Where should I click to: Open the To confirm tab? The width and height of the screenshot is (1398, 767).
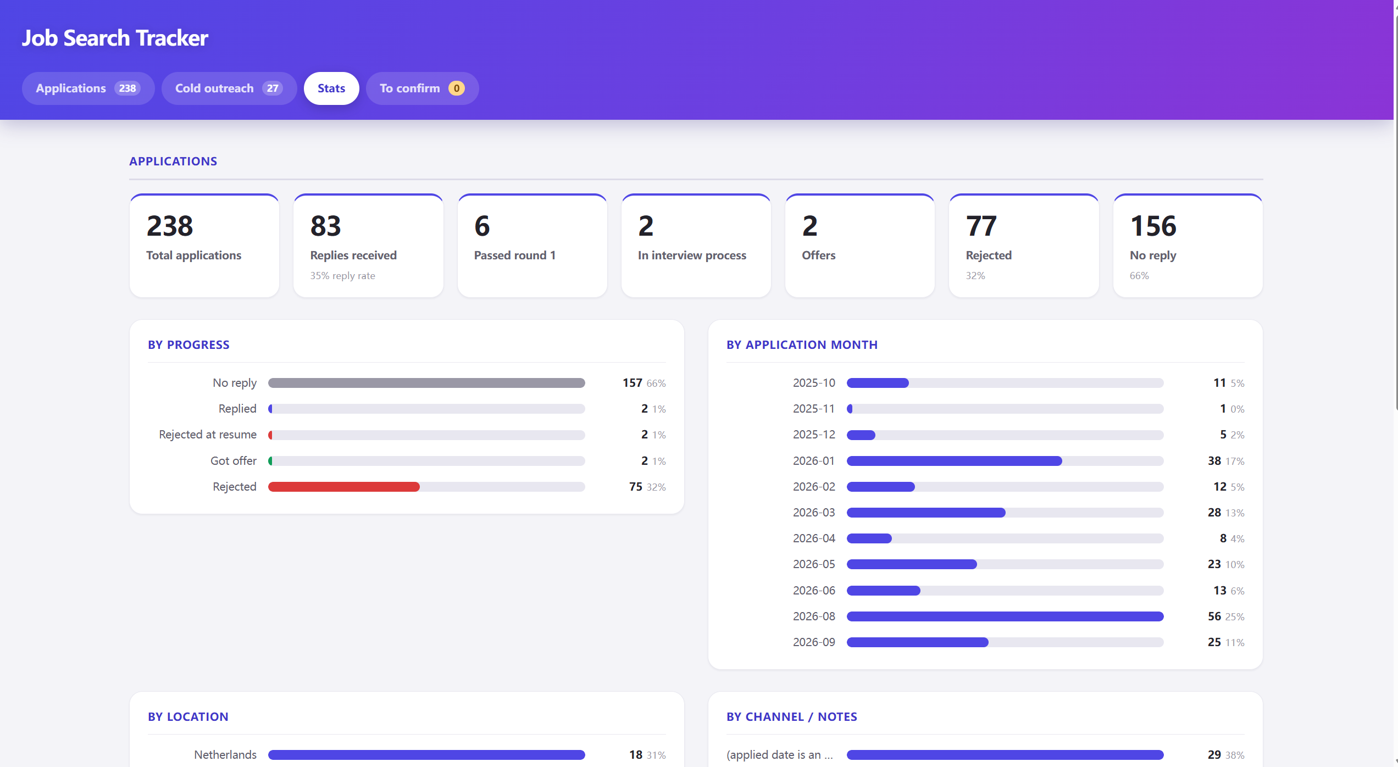[422, 88]
